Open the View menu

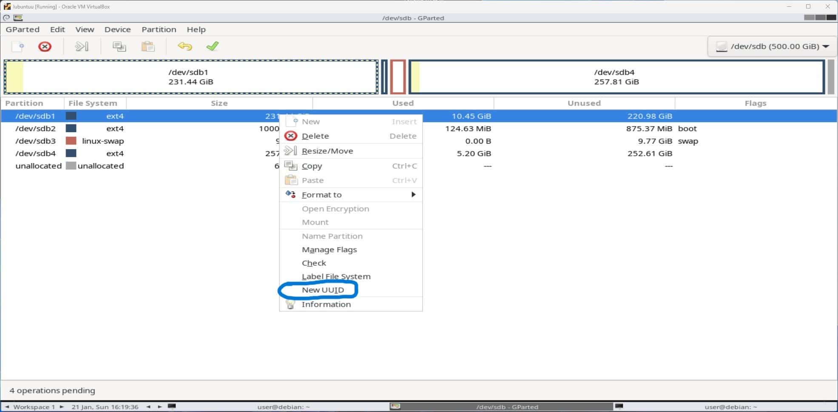pos(85,29)
